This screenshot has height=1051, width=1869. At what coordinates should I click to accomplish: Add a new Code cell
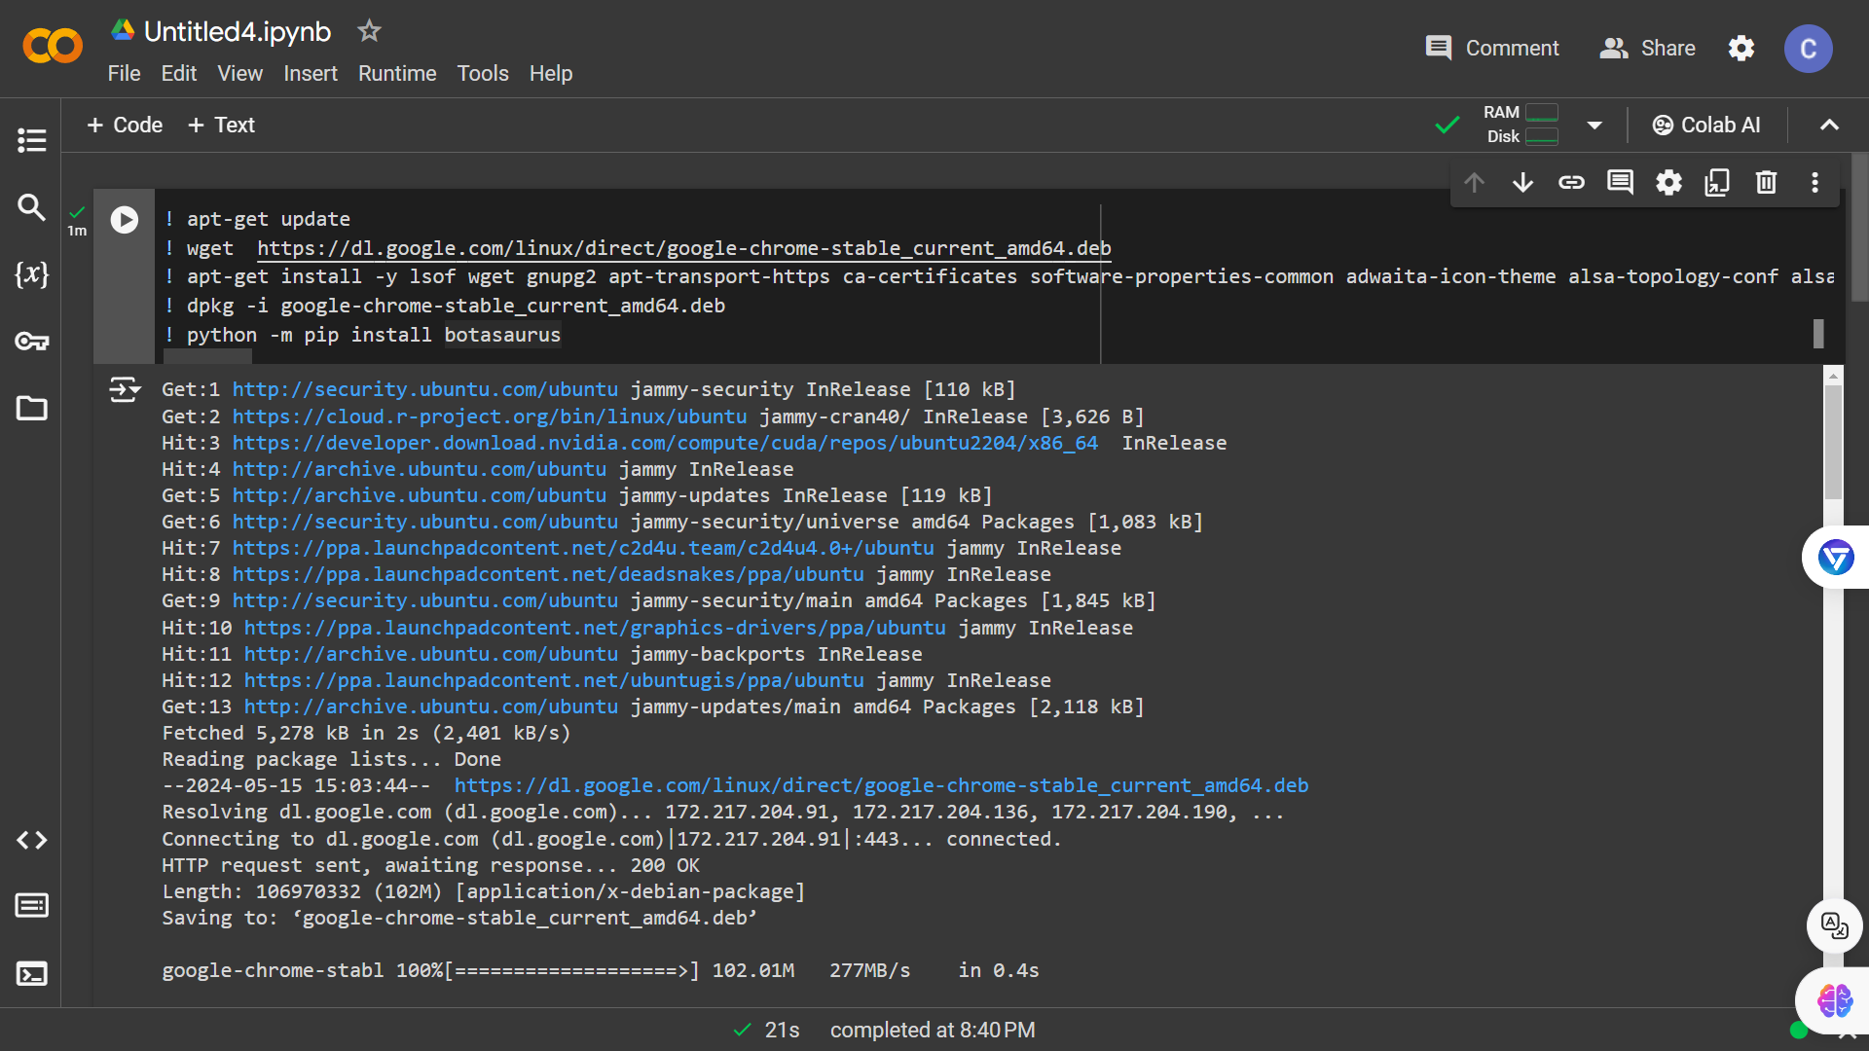125,126
